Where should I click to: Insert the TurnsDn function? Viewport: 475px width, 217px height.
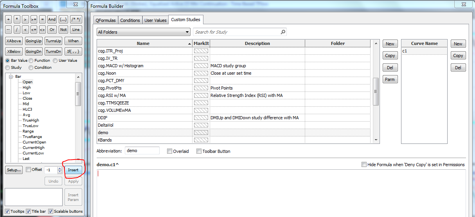coord(54,51)
